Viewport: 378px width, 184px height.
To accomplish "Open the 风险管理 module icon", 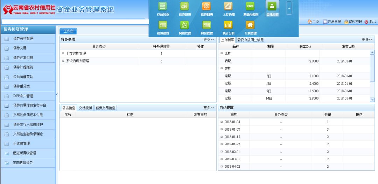I will point(184,25).
